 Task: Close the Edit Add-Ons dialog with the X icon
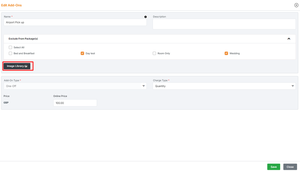(x=296, y=5)
